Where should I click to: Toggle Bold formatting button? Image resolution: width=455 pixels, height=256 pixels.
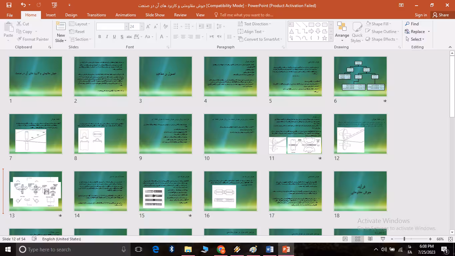point(100,37)
